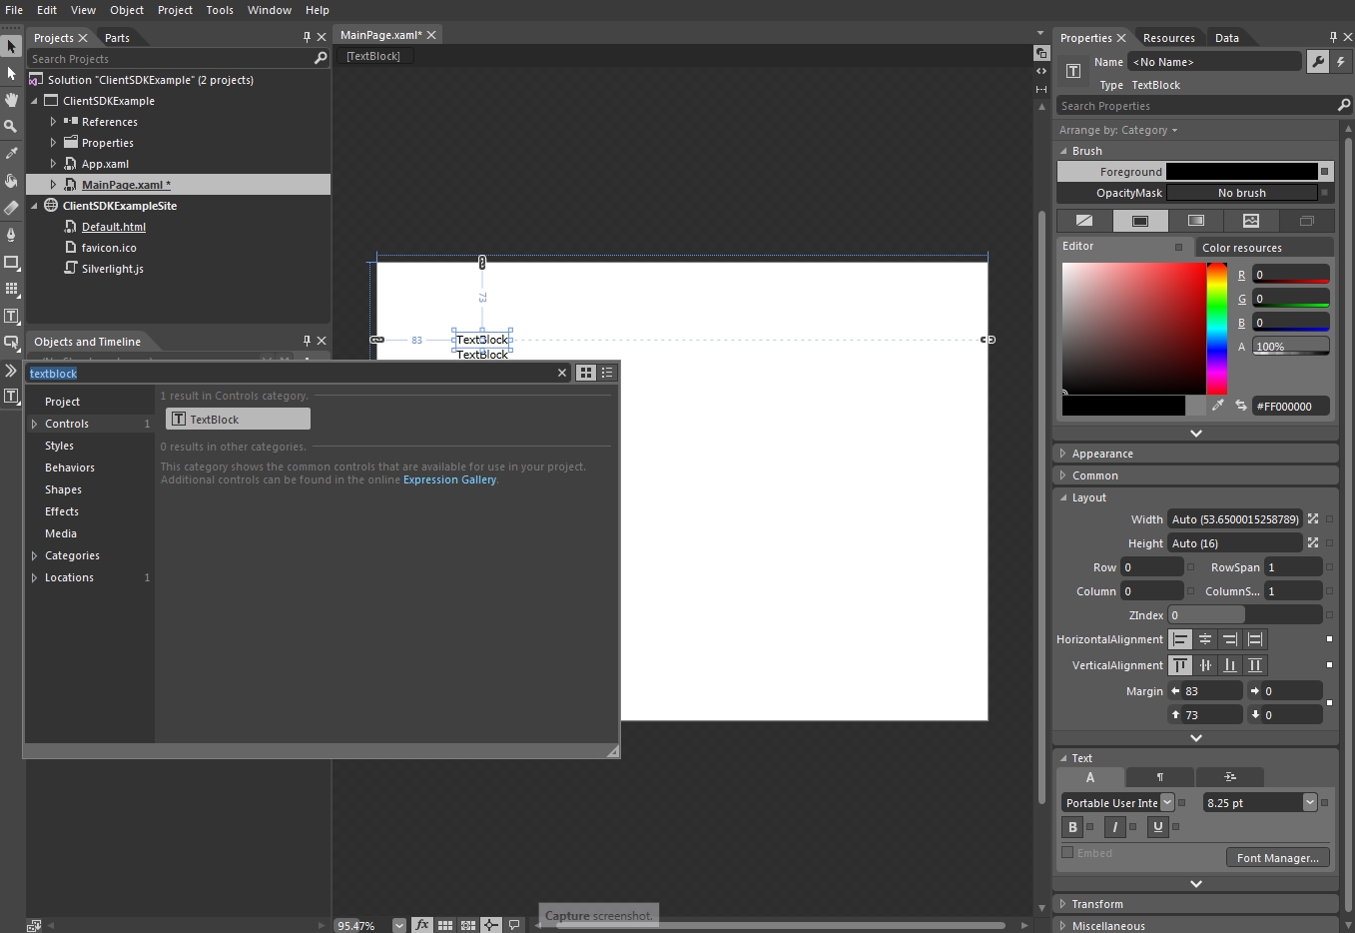Click the Font Manager button
Image resolution: width=1355 pixels, height=933 pixels.
pos(1277,857)
